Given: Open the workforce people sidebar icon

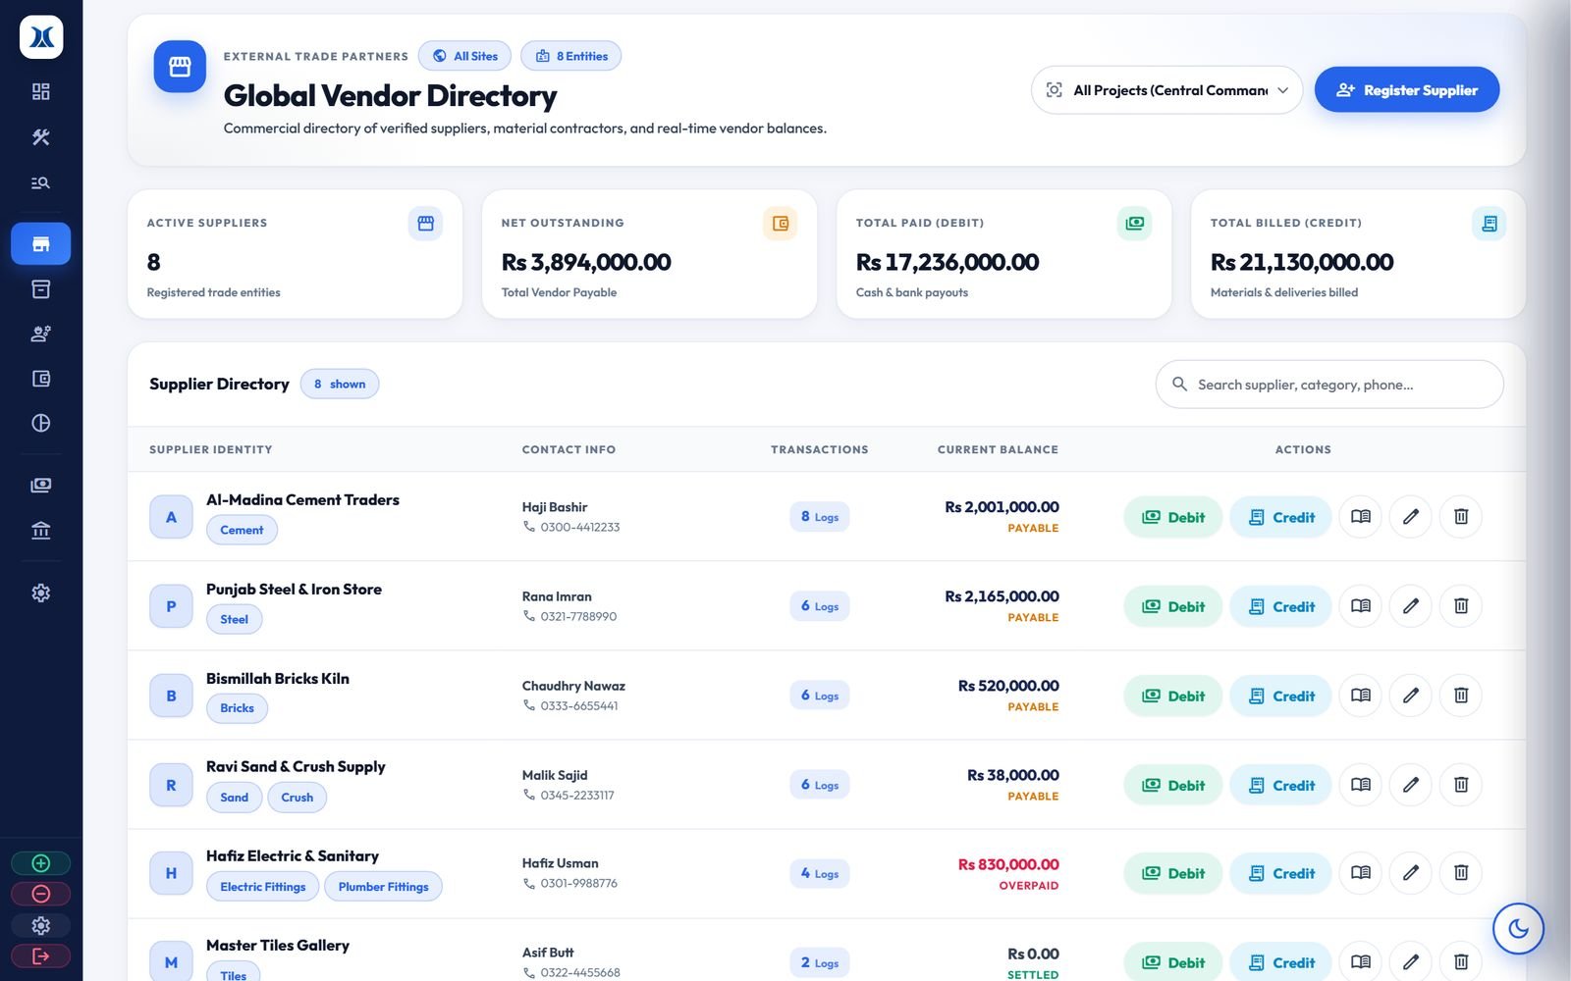Looking at the screenshot, I should pos(40,334).
